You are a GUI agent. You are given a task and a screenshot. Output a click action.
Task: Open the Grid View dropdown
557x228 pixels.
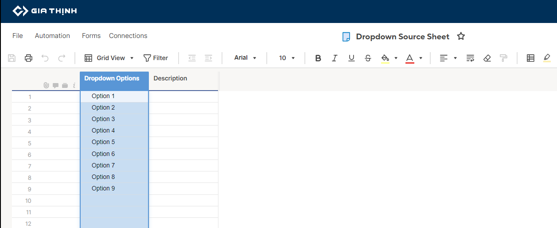[x=109, y=58]
